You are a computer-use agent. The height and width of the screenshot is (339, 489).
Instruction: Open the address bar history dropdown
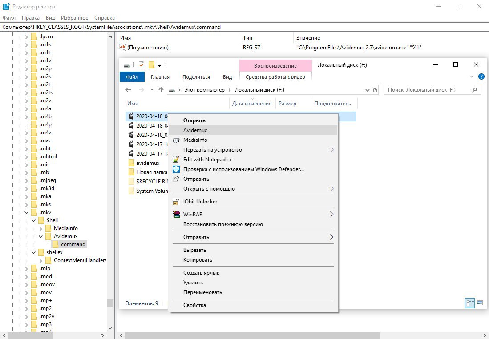pos(368,90)
